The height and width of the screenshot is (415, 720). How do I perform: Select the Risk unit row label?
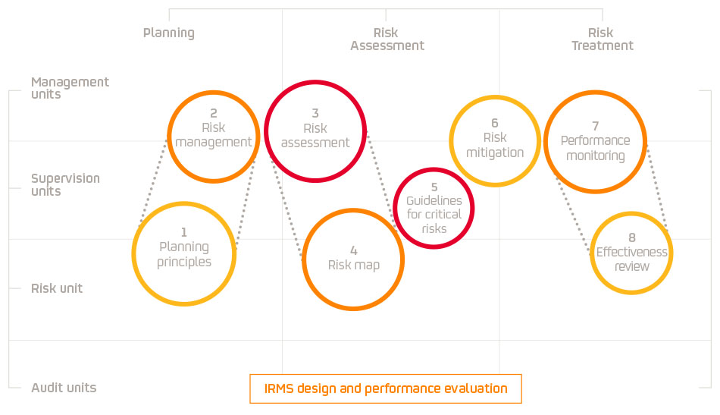coord(57,288)
